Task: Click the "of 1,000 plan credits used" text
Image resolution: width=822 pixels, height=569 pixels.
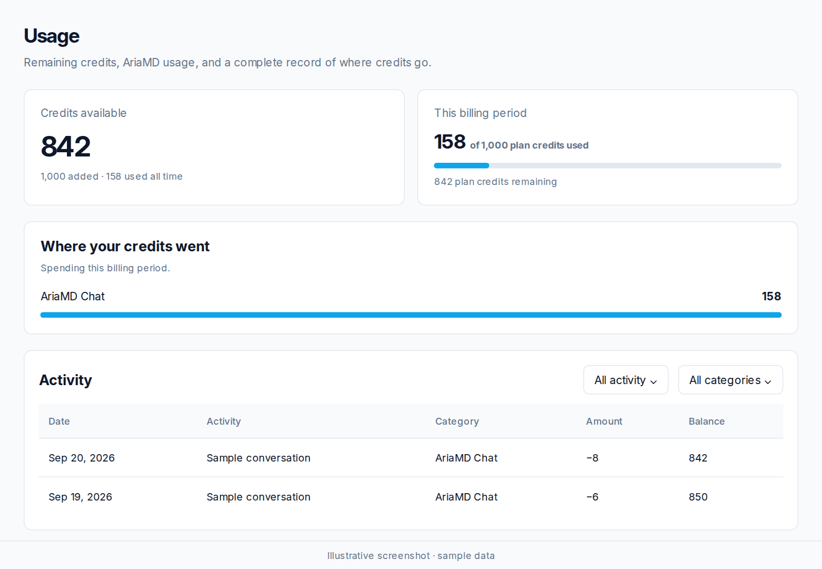Action: coord(529,145)
